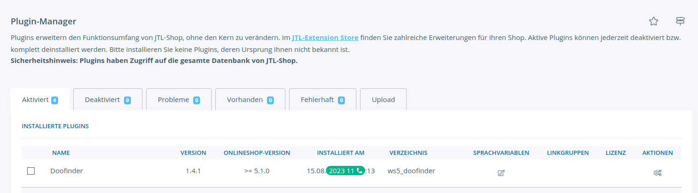Image resolution: width=698 pixels, height=193 pixels.
Task: Click the Aktionen column header
Action: [657, 153]
